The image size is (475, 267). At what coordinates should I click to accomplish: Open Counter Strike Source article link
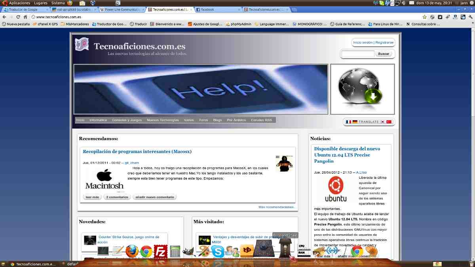pos(129,239)
